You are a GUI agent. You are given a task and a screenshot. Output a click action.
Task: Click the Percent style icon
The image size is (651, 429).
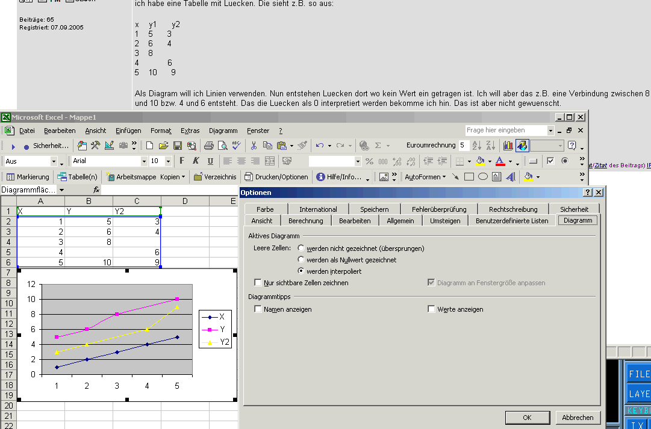coord(370,161)
